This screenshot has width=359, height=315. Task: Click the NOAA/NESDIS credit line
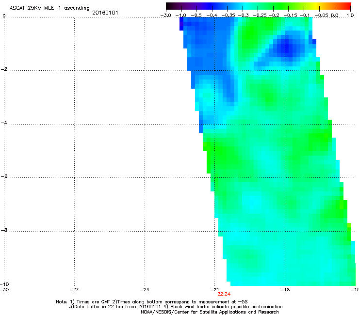[210, 312]
